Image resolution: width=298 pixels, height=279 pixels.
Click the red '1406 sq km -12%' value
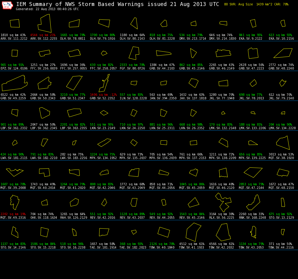tap(103, 95)
